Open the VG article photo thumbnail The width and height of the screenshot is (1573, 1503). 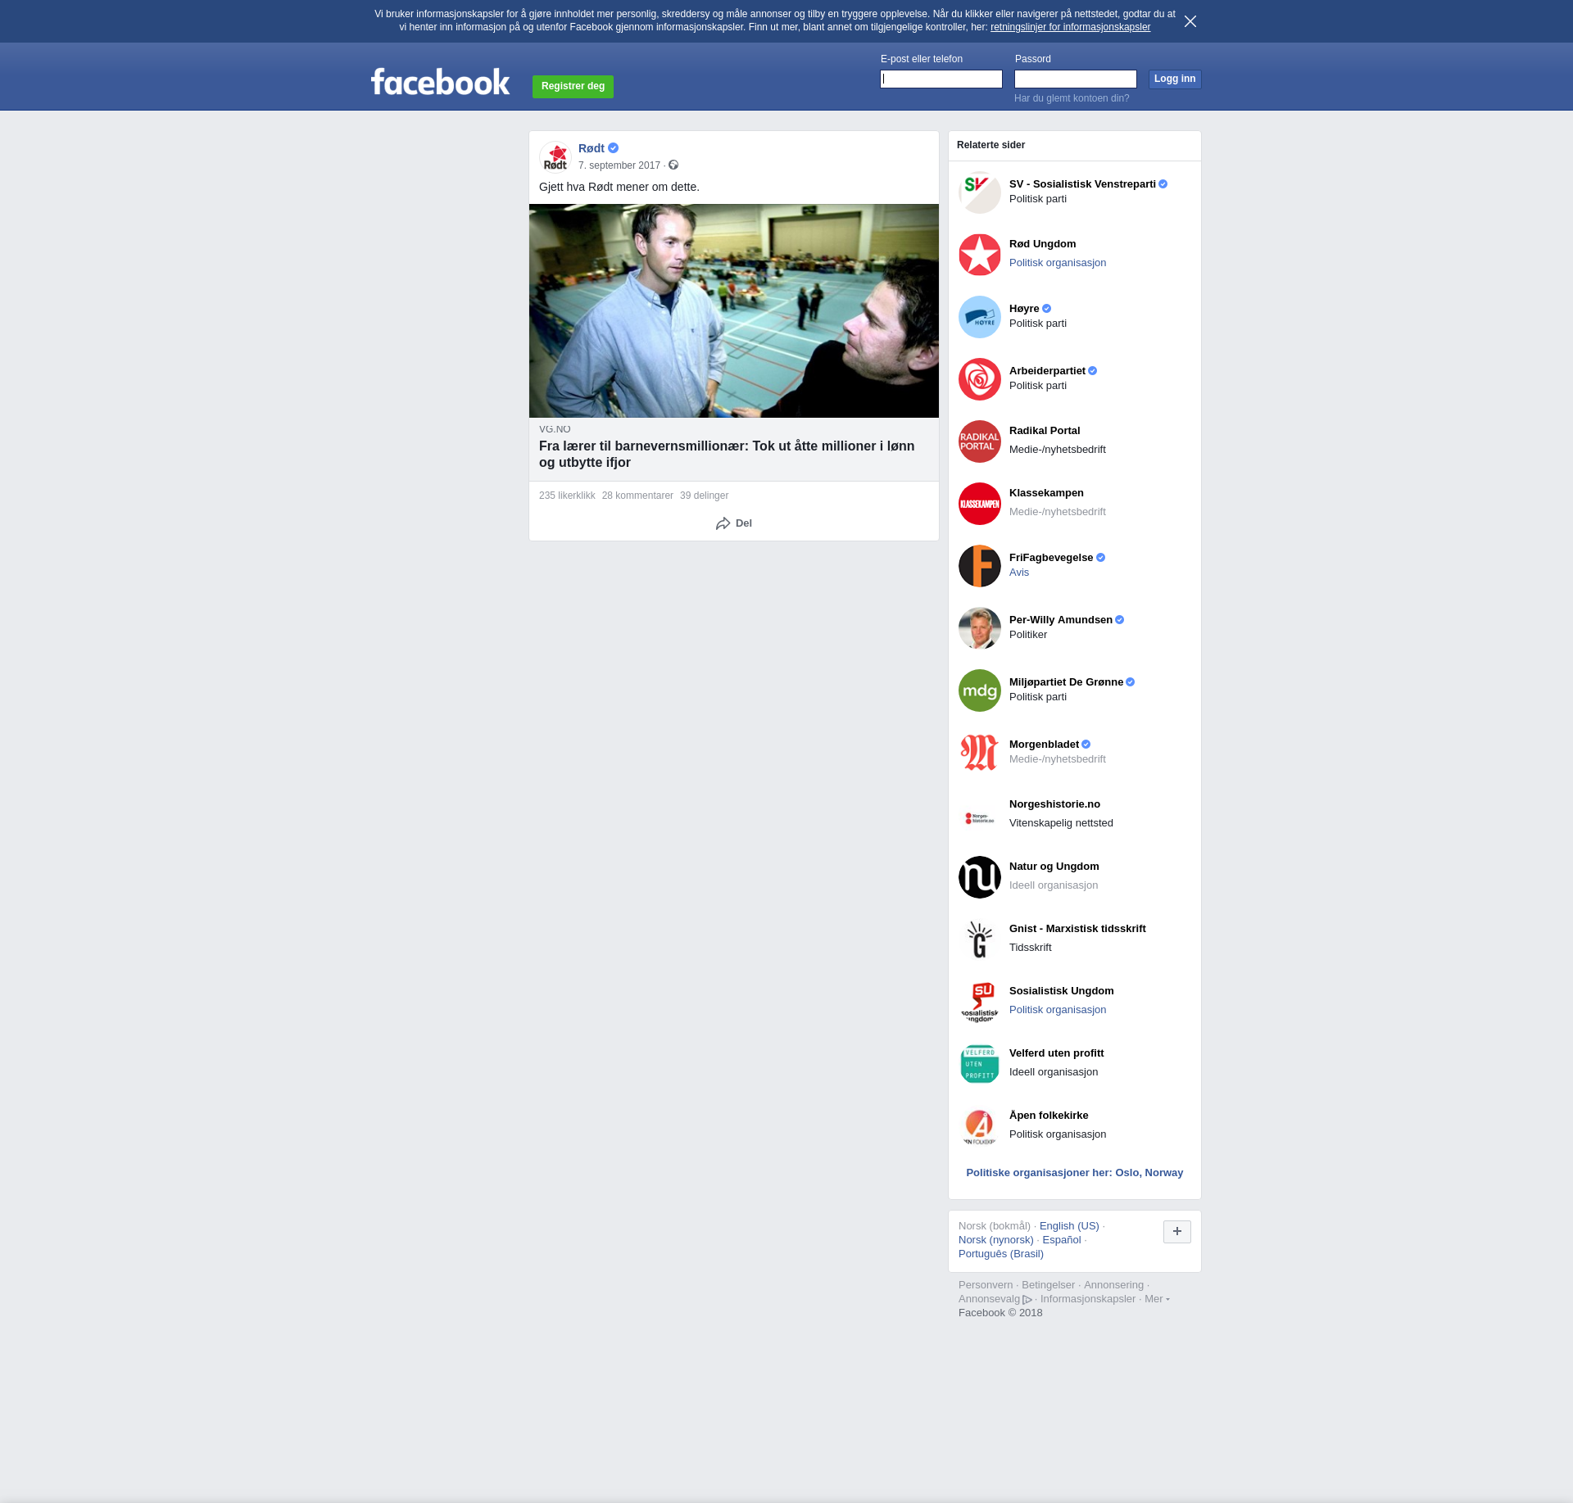coord(734,310)
